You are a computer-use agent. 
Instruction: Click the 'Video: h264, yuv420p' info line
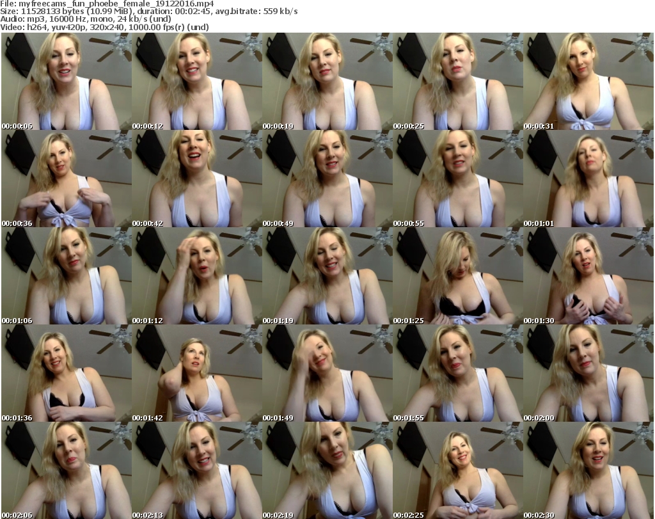pos(104,27)
